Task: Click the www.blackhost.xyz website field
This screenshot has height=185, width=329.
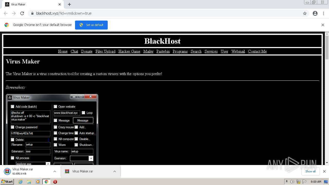Action: coord(67,113)
